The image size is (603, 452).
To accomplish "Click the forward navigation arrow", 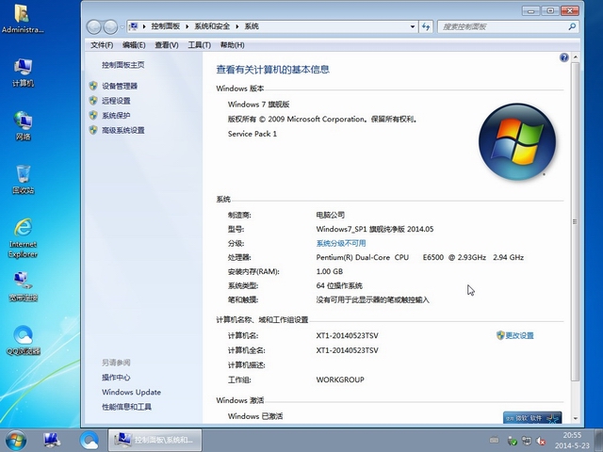I will coord(110,27).
